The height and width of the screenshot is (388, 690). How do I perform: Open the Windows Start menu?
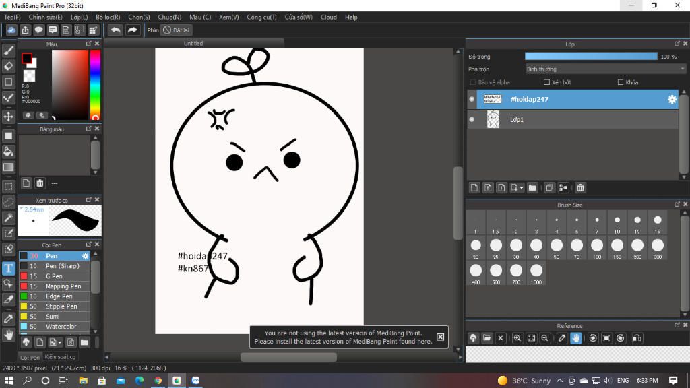pos(9,380)
